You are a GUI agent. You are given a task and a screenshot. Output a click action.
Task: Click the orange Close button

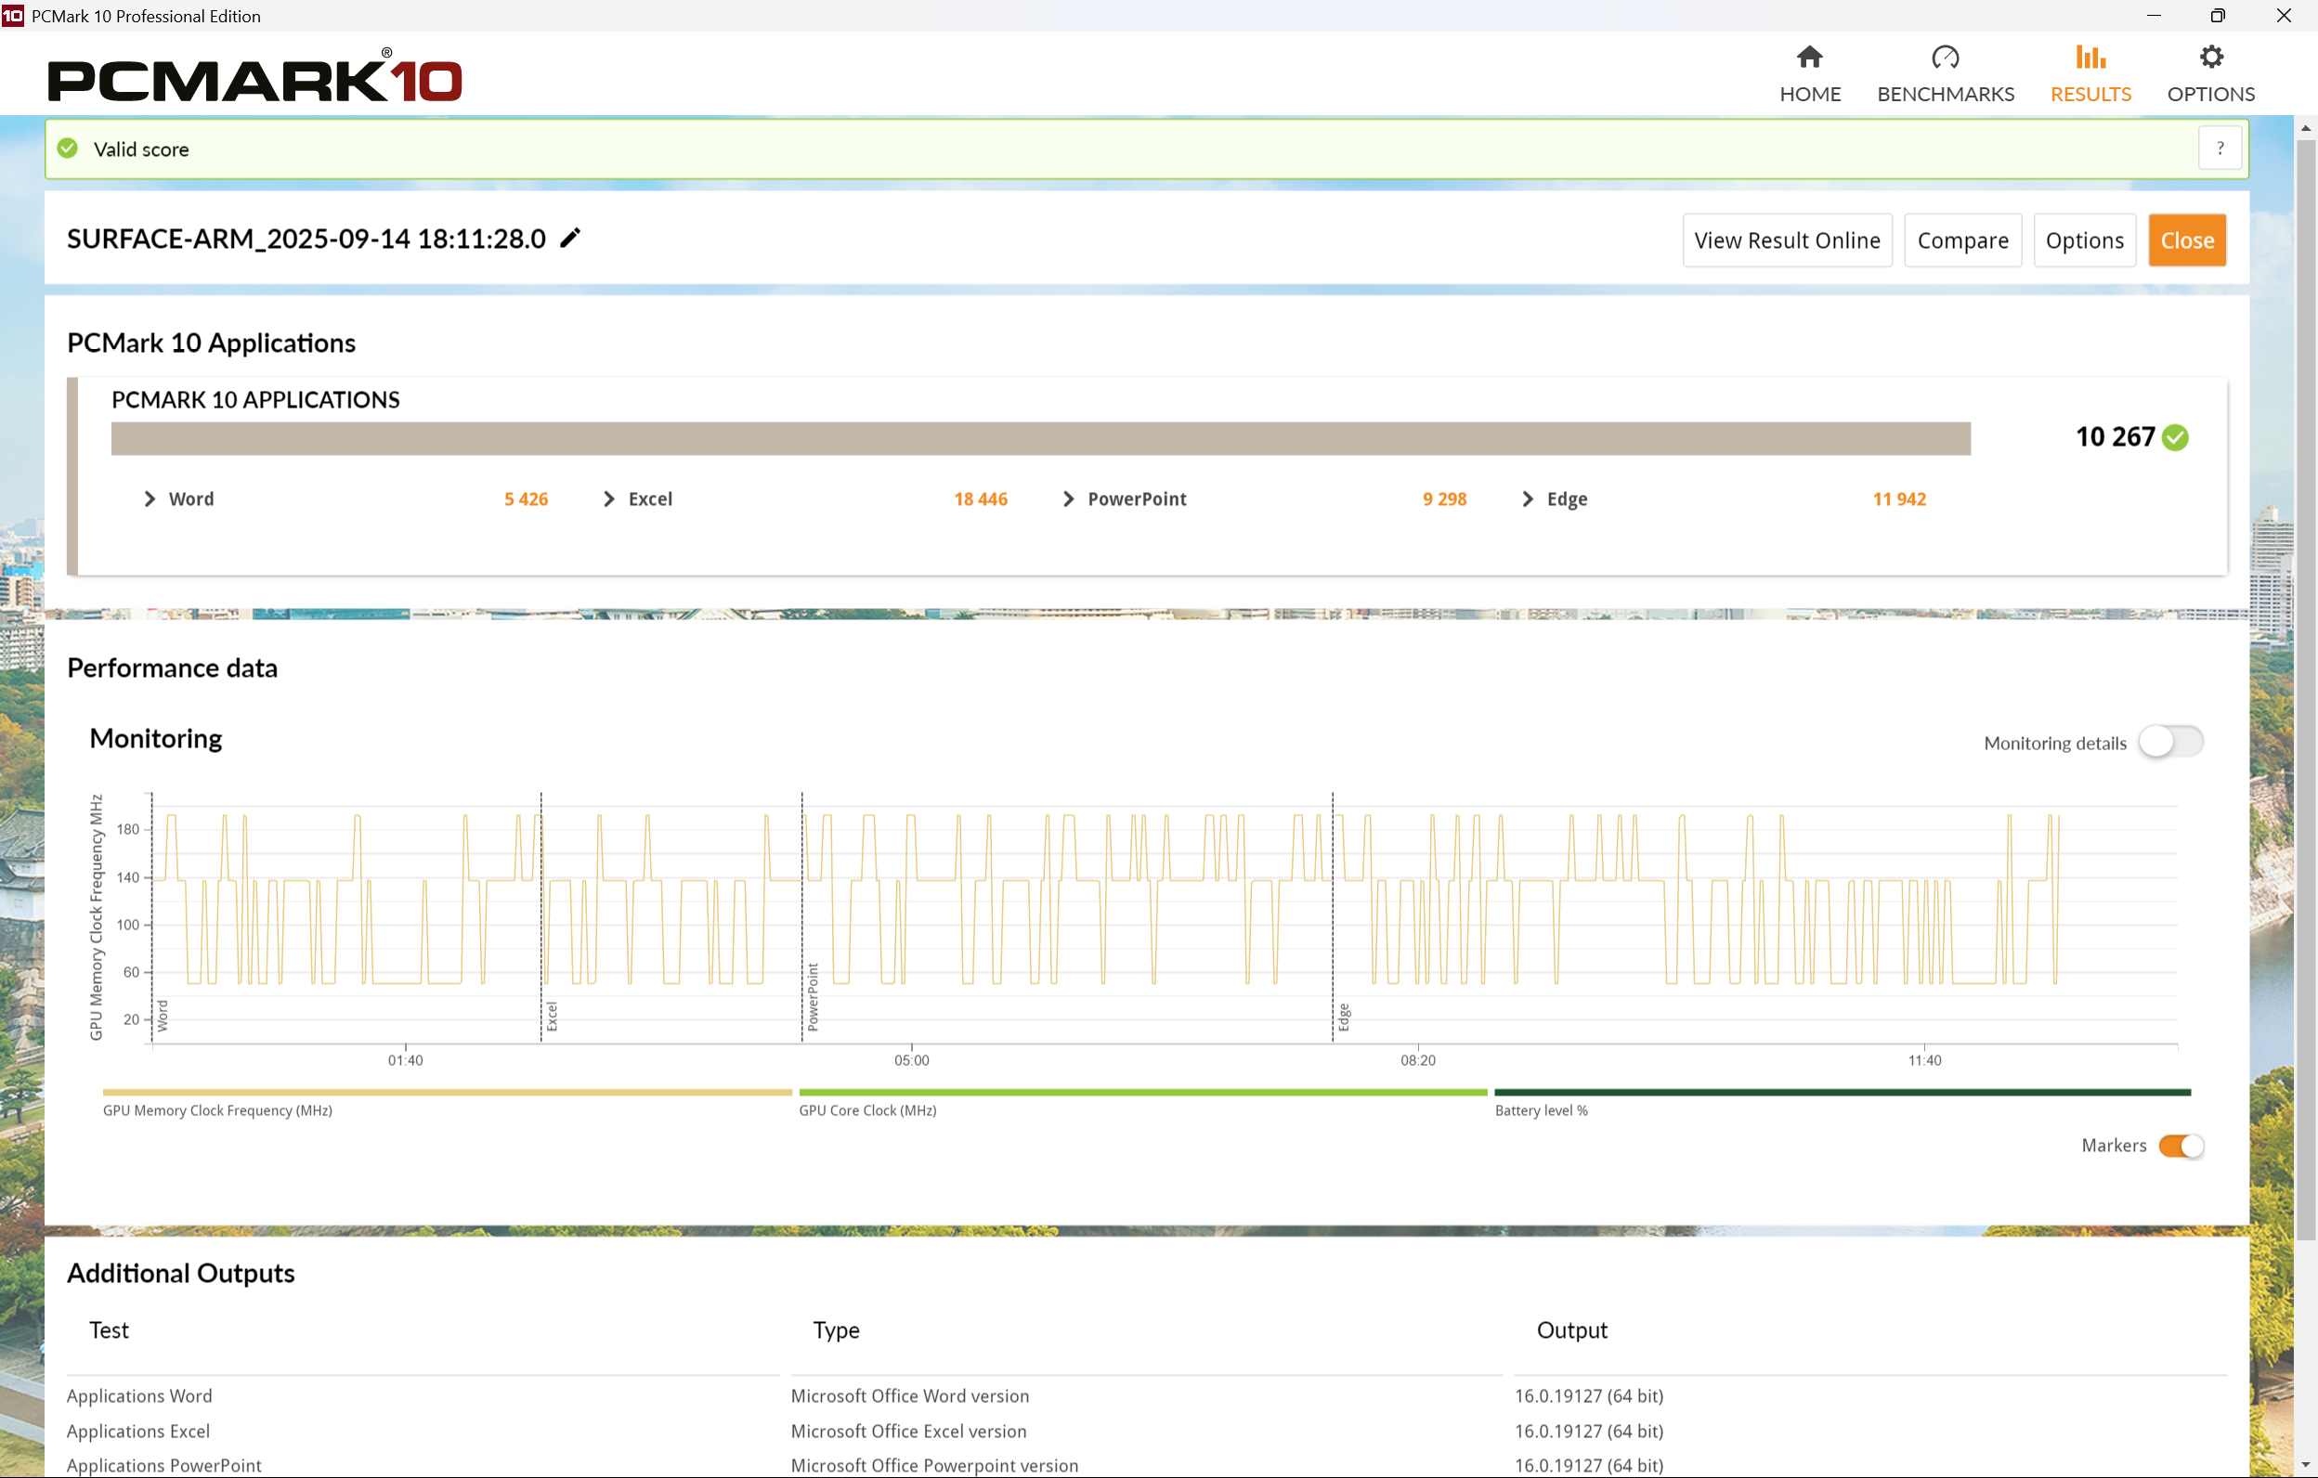click(x=2186, y=240)
